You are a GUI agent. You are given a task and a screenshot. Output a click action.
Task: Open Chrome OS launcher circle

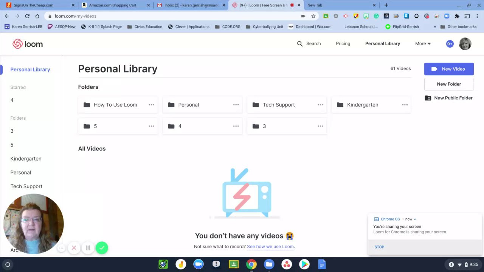(x=8, y=264)
